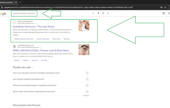The width and height of the screenshot is (170, 108).
Task: Open the Burrard sitelink chip
Action: point(17,60)
